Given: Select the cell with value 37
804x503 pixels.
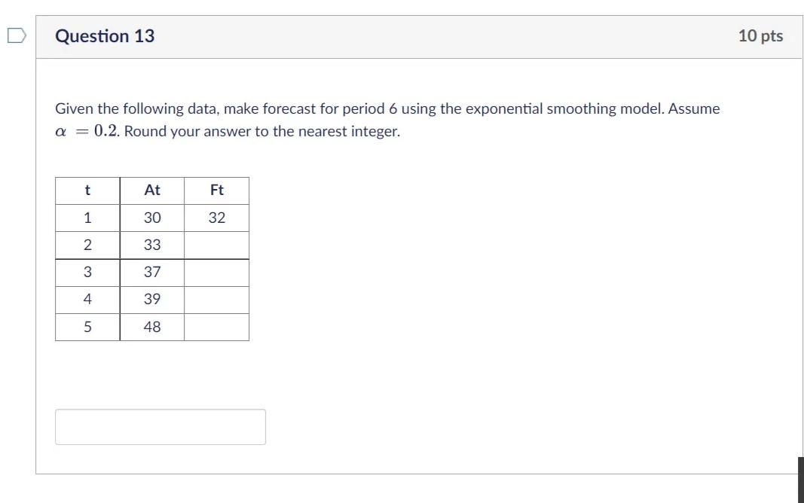Looking at the screenshot, I should click(x=151, y=273).
